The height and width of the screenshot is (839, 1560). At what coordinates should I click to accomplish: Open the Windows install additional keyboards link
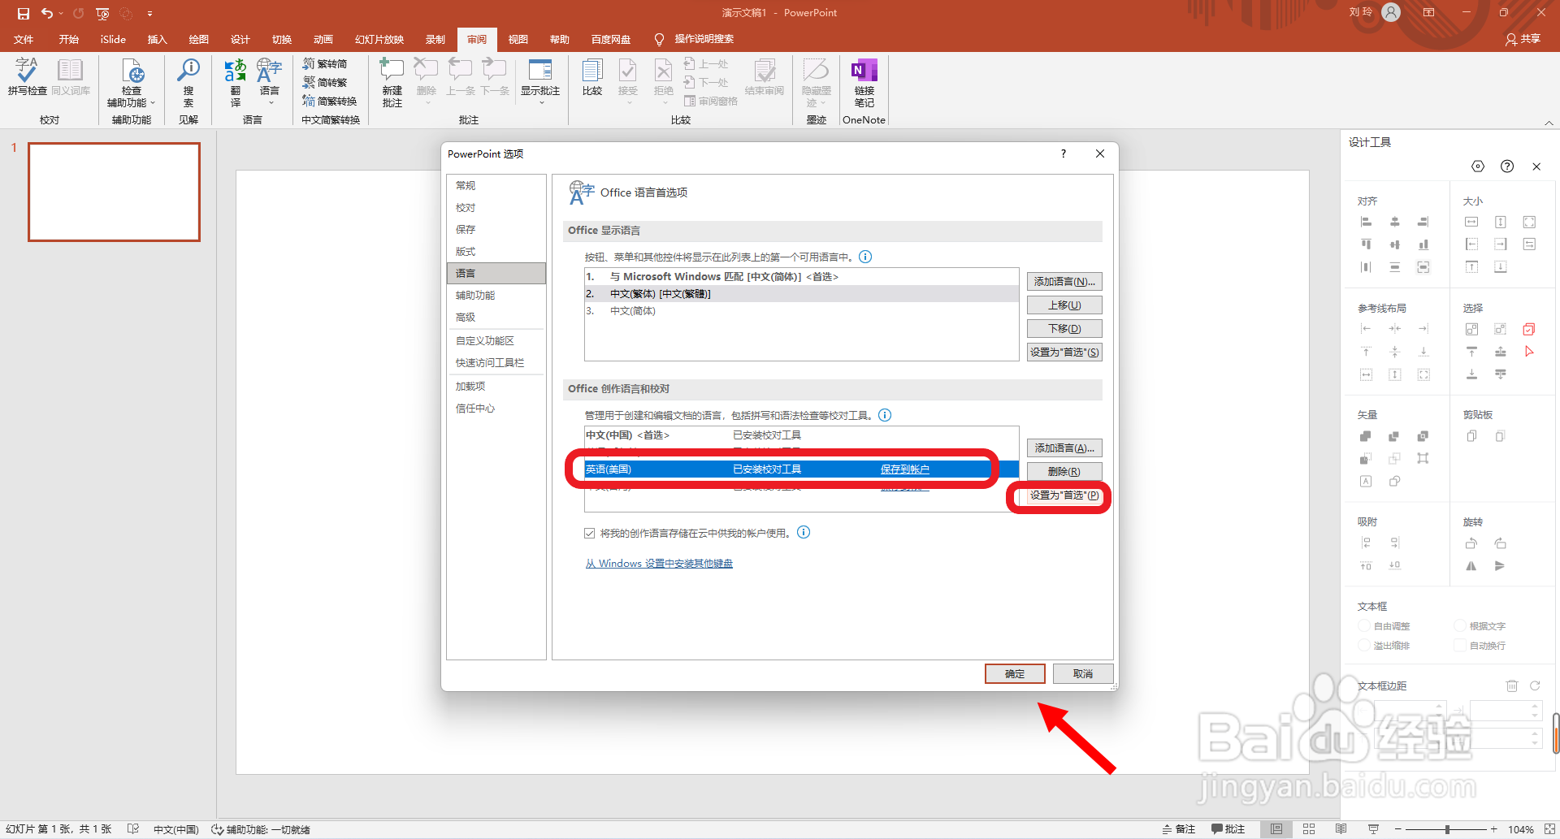[x=659, y=564]
